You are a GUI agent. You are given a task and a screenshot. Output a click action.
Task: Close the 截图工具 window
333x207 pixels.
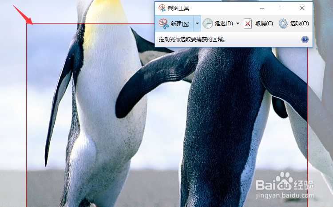point(302,8)
